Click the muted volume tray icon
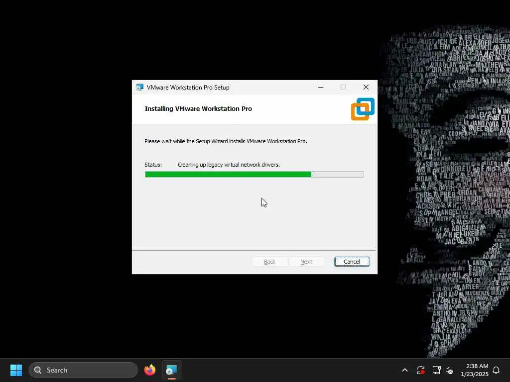The height and width of the screenshot is (382, 510). (449, 370)
